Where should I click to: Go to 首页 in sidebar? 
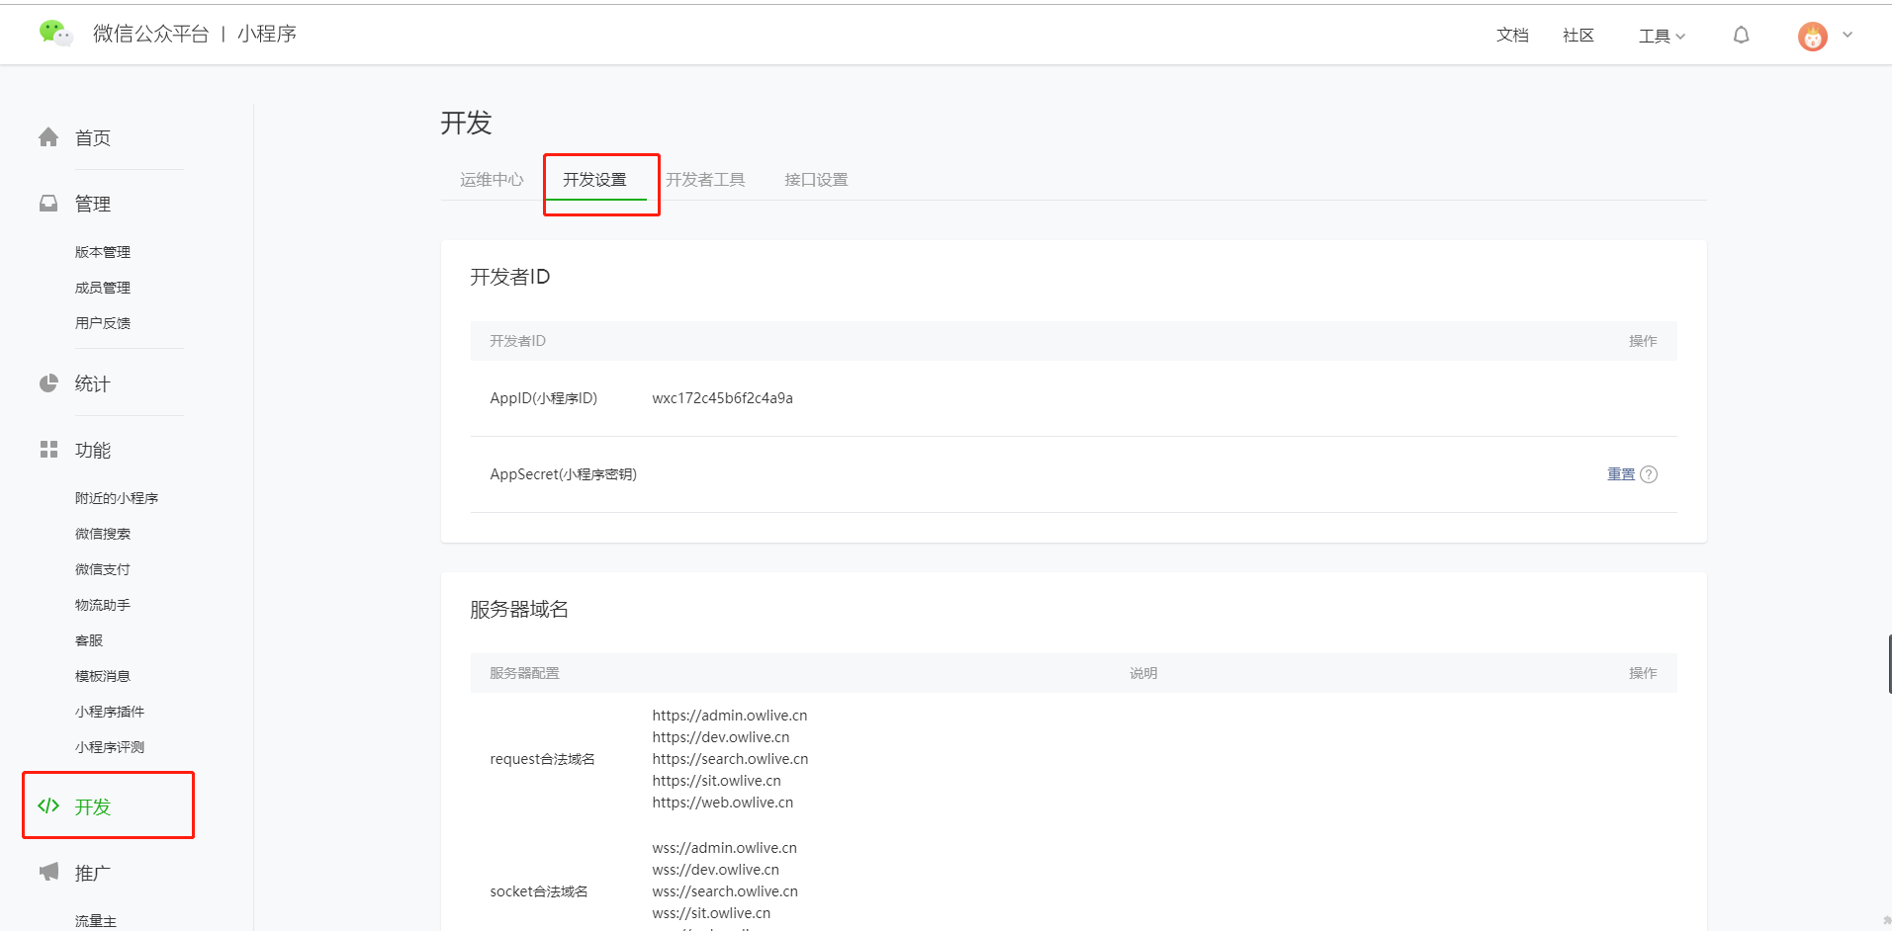(x=93, y=138)
